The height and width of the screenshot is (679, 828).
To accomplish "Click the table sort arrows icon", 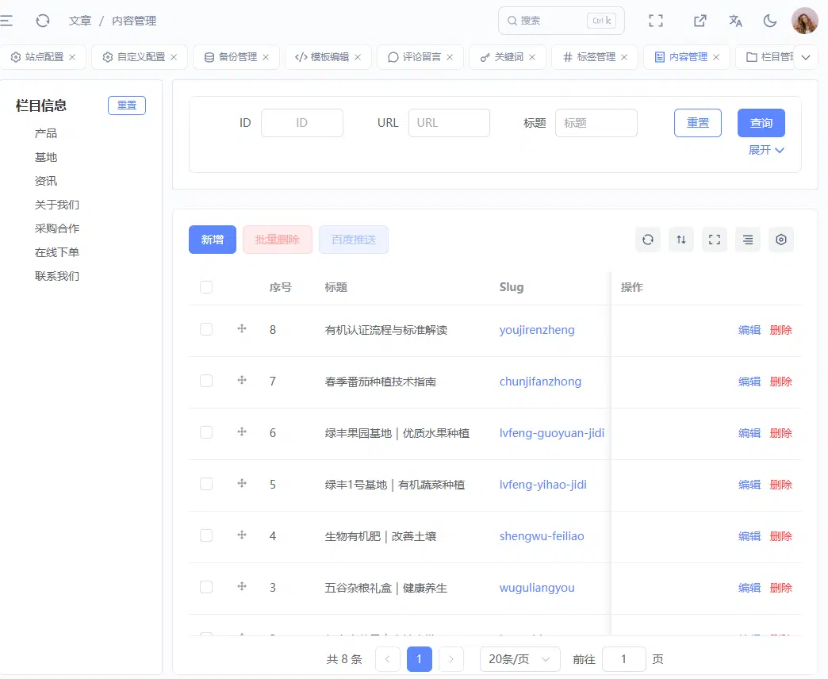I will (x=681, y=240).
